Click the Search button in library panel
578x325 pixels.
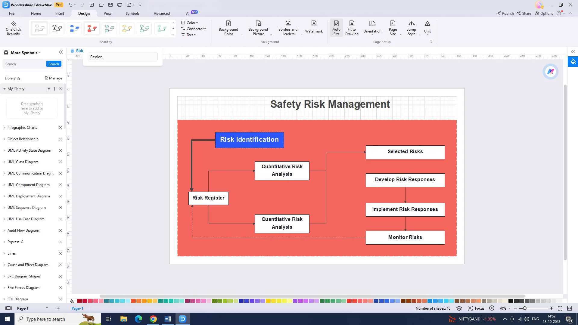point(54,64)
